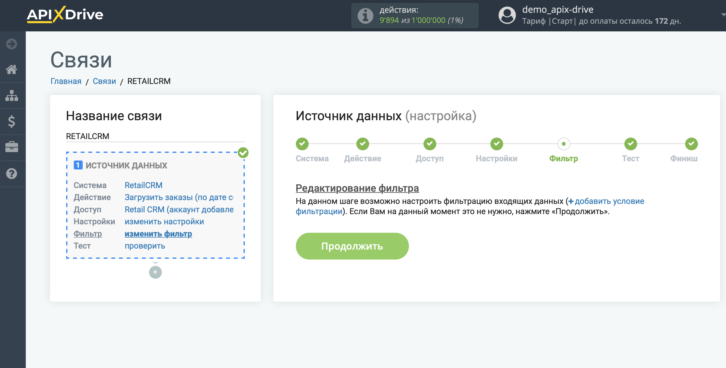Screen dimensions: 726x368
Task: Select the Фильтр step circle
Action: [564, 144]
